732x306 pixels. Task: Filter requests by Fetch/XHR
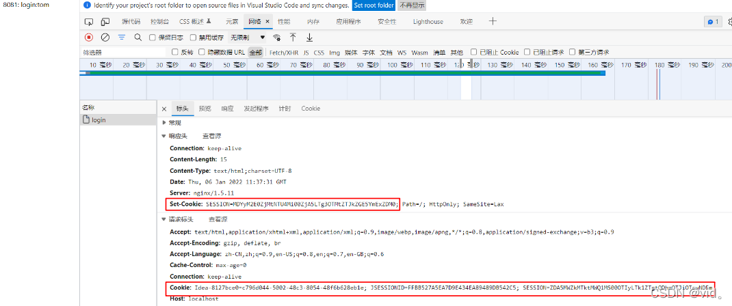(284, 53)
